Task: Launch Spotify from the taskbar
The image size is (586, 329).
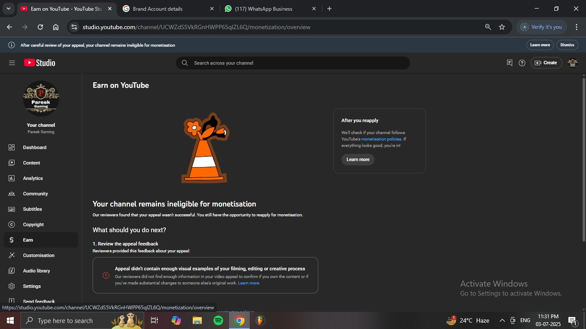Action: click(218, 320)
